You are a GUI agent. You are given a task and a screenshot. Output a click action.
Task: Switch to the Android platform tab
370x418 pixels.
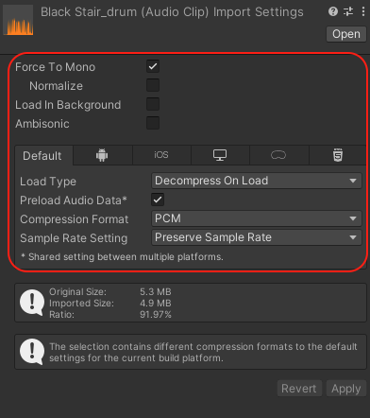102,155
